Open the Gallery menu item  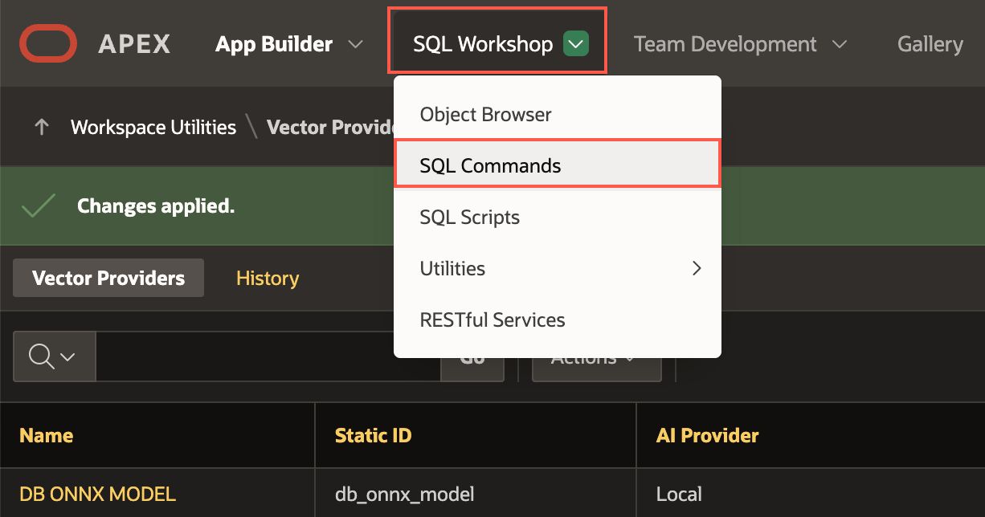[930, 44]
